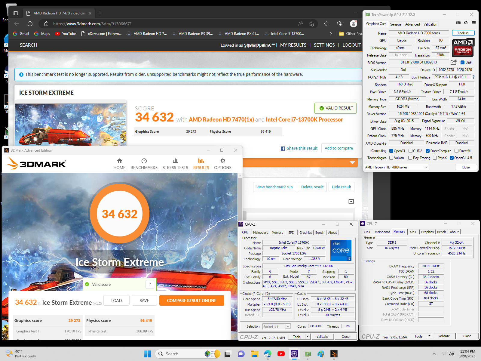
Task: Click the Ice Storm Extreme result thumbnail
Action: point(70,125)
